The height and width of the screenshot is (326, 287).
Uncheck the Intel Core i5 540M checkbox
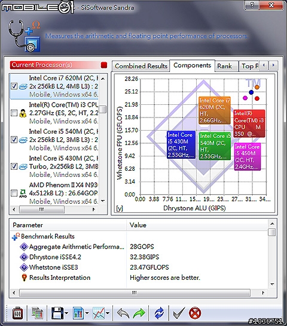coord(14,140)
